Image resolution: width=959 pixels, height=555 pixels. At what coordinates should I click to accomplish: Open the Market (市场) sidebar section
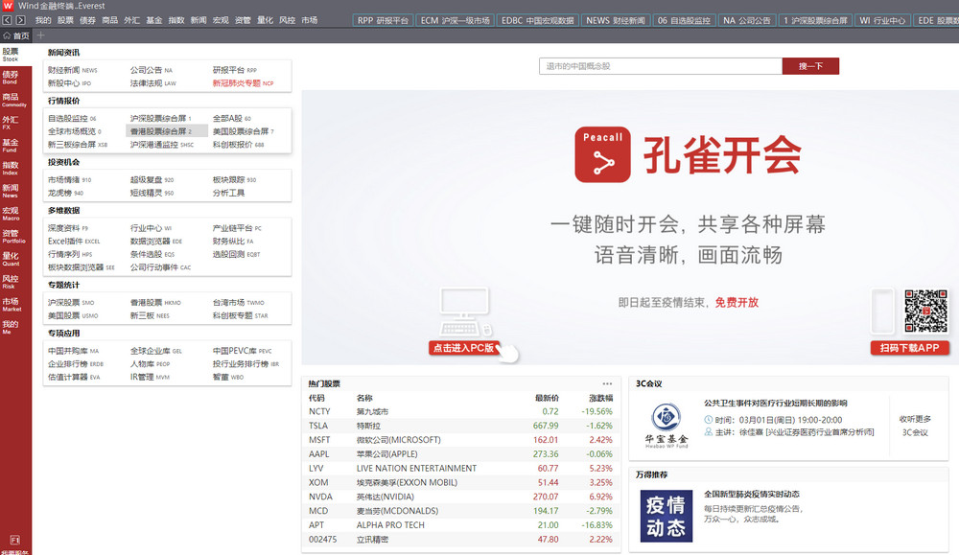11,305
